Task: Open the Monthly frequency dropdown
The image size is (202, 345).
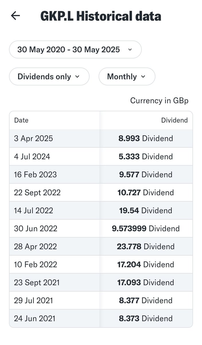Action: point(127,76)
